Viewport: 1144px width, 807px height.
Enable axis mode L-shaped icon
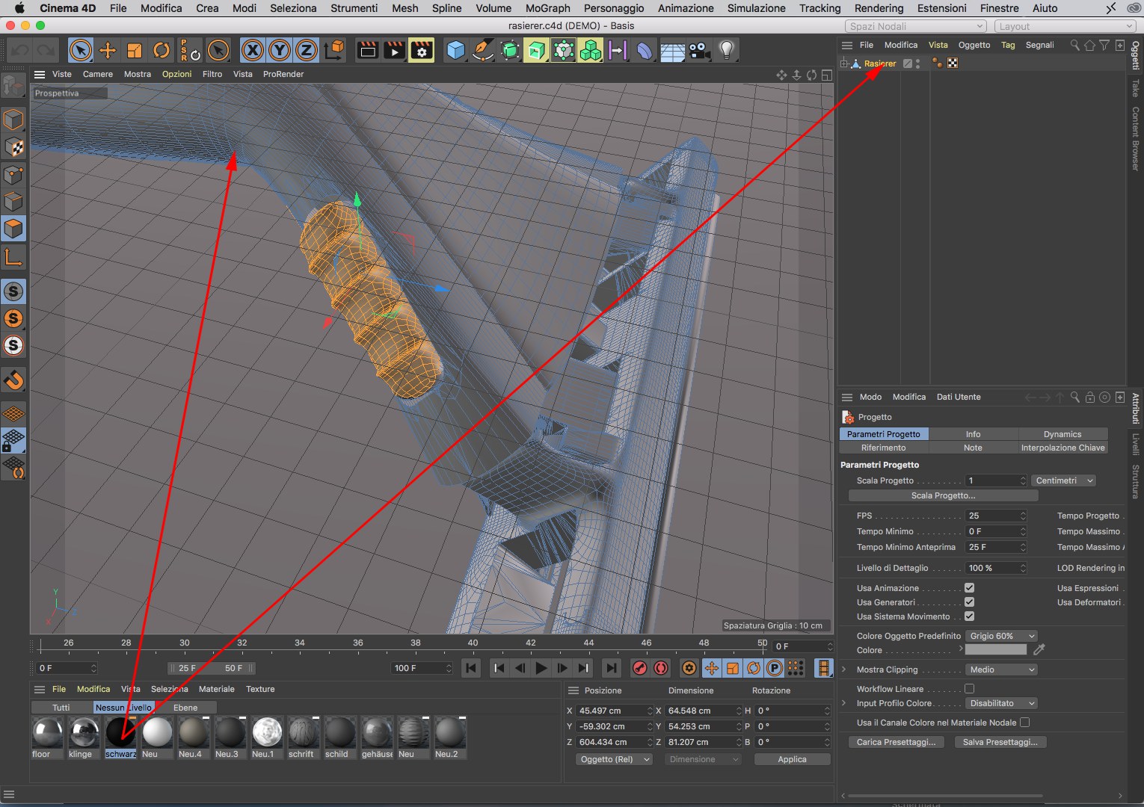(x=13, y=258)
